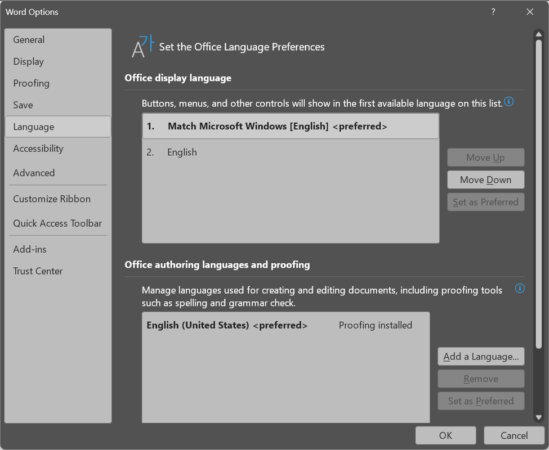Viewport: 549px width, 450px height.
Task: Click the scrollbar up arrow
Action: click(538, 34)
